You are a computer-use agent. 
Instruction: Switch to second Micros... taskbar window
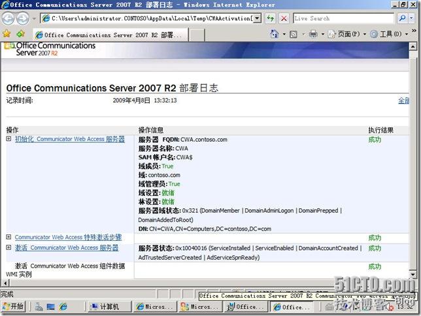(201, 307)
